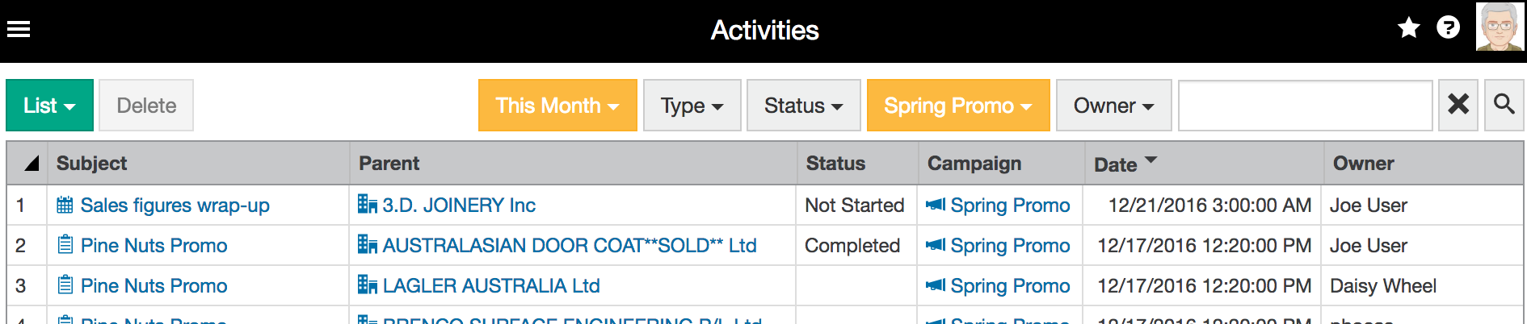Viewport: 1527px width, 324px height.
Task: Click the company icon beside 3.D. JOINERY Inc
Action: point(368,205)
